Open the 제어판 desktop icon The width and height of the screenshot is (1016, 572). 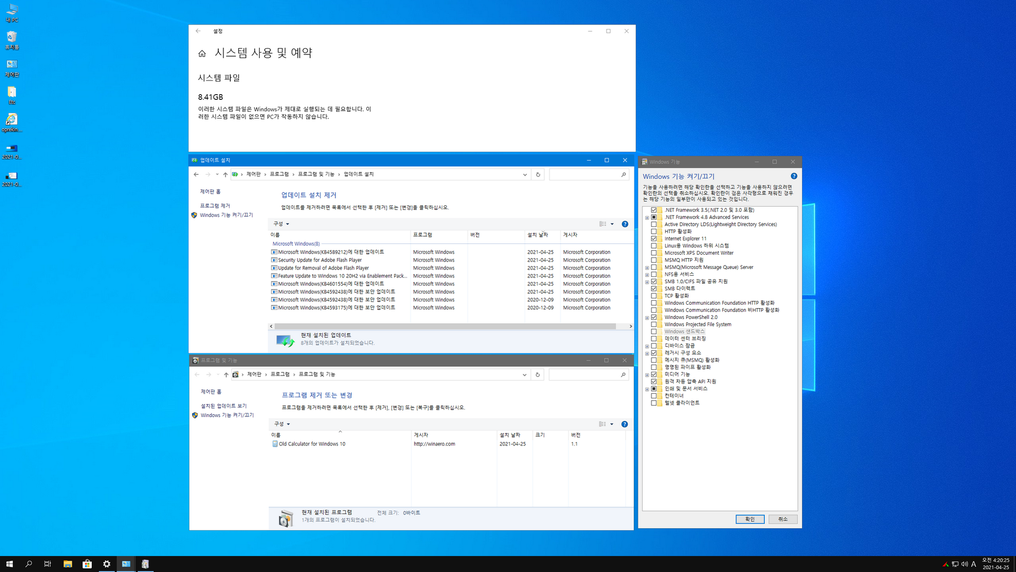point(12,68)
